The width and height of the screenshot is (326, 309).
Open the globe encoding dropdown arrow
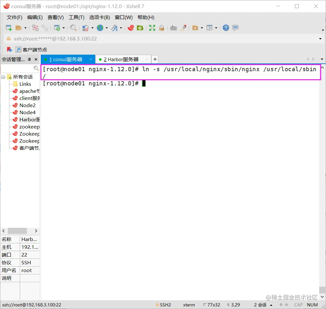pyautogui.click(x=107, y=28)
